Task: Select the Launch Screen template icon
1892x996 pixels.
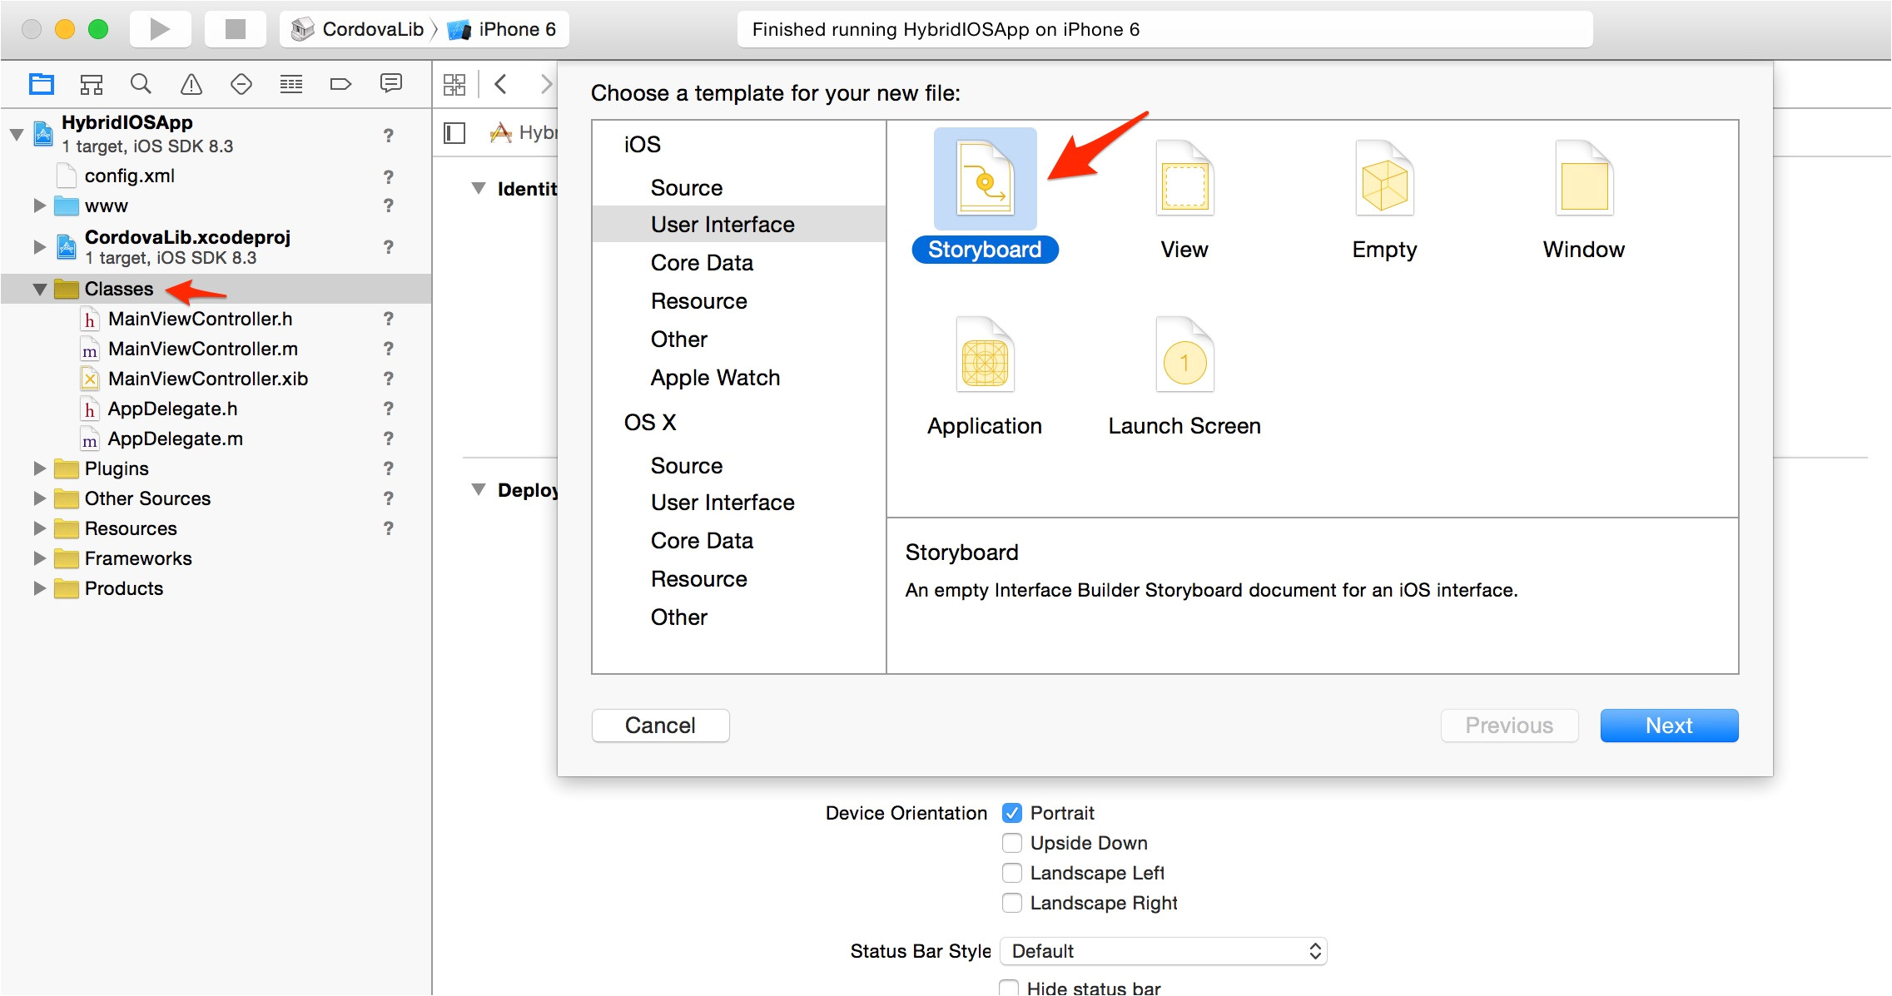Action: tap(1184, 355)
